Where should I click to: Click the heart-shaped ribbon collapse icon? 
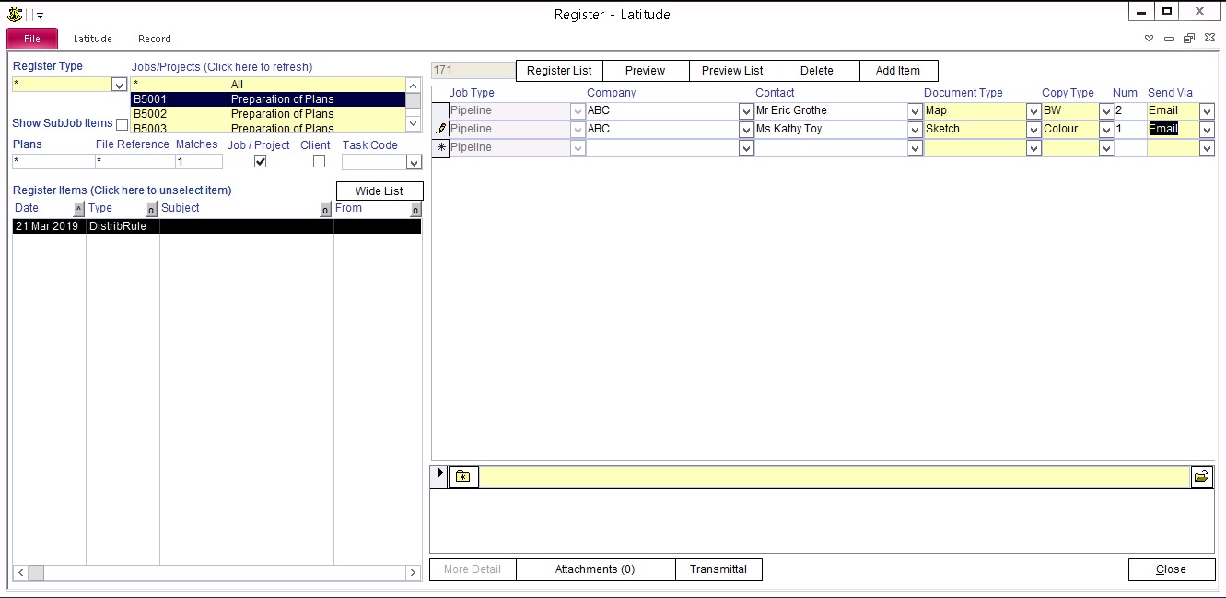[1149, 39]
